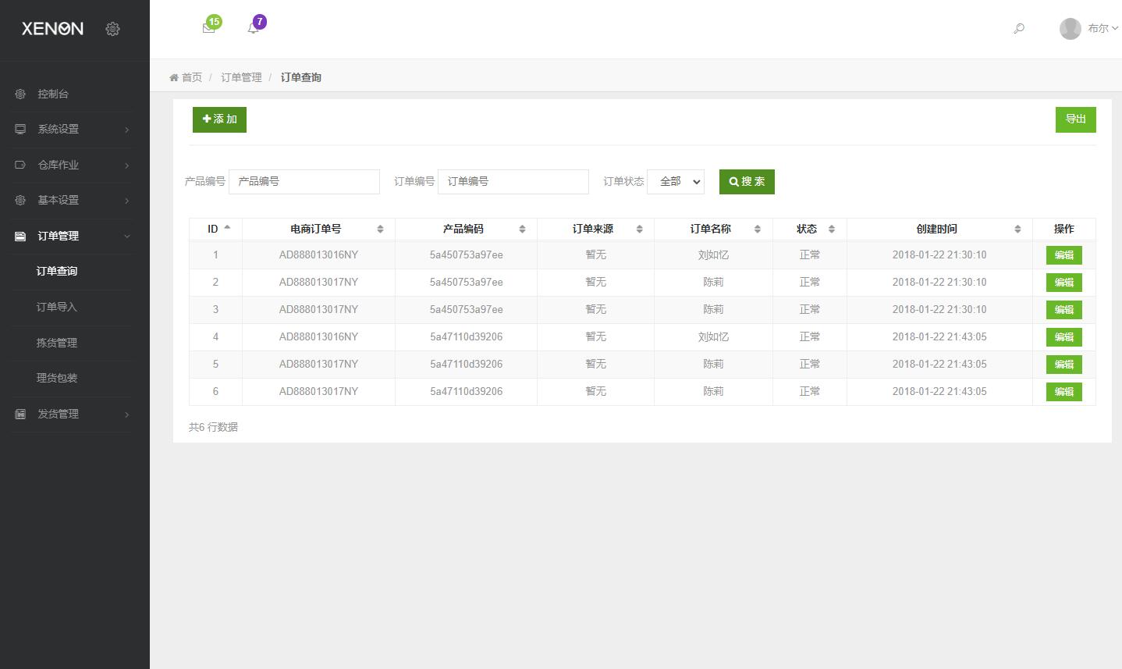
Task: Sort table by 创建时间 column
Action: [x=1017, y=229]
